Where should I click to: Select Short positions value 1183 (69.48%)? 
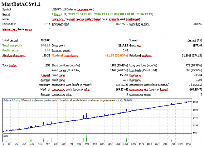coord(119,65)
